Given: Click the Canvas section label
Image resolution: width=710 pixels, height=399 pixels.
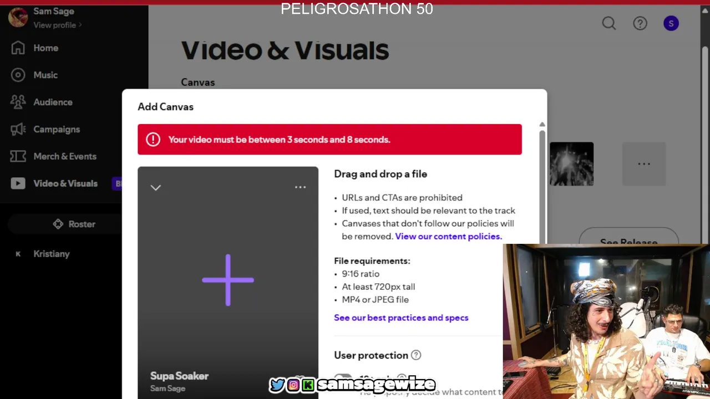Looking at the screenshot, I should 197,82.
